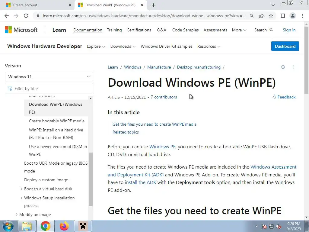Switch to the Create account tab

tap(37, 5)
